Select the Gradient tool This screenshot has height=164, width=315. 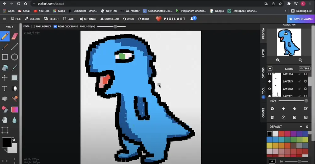click(15, 109)
